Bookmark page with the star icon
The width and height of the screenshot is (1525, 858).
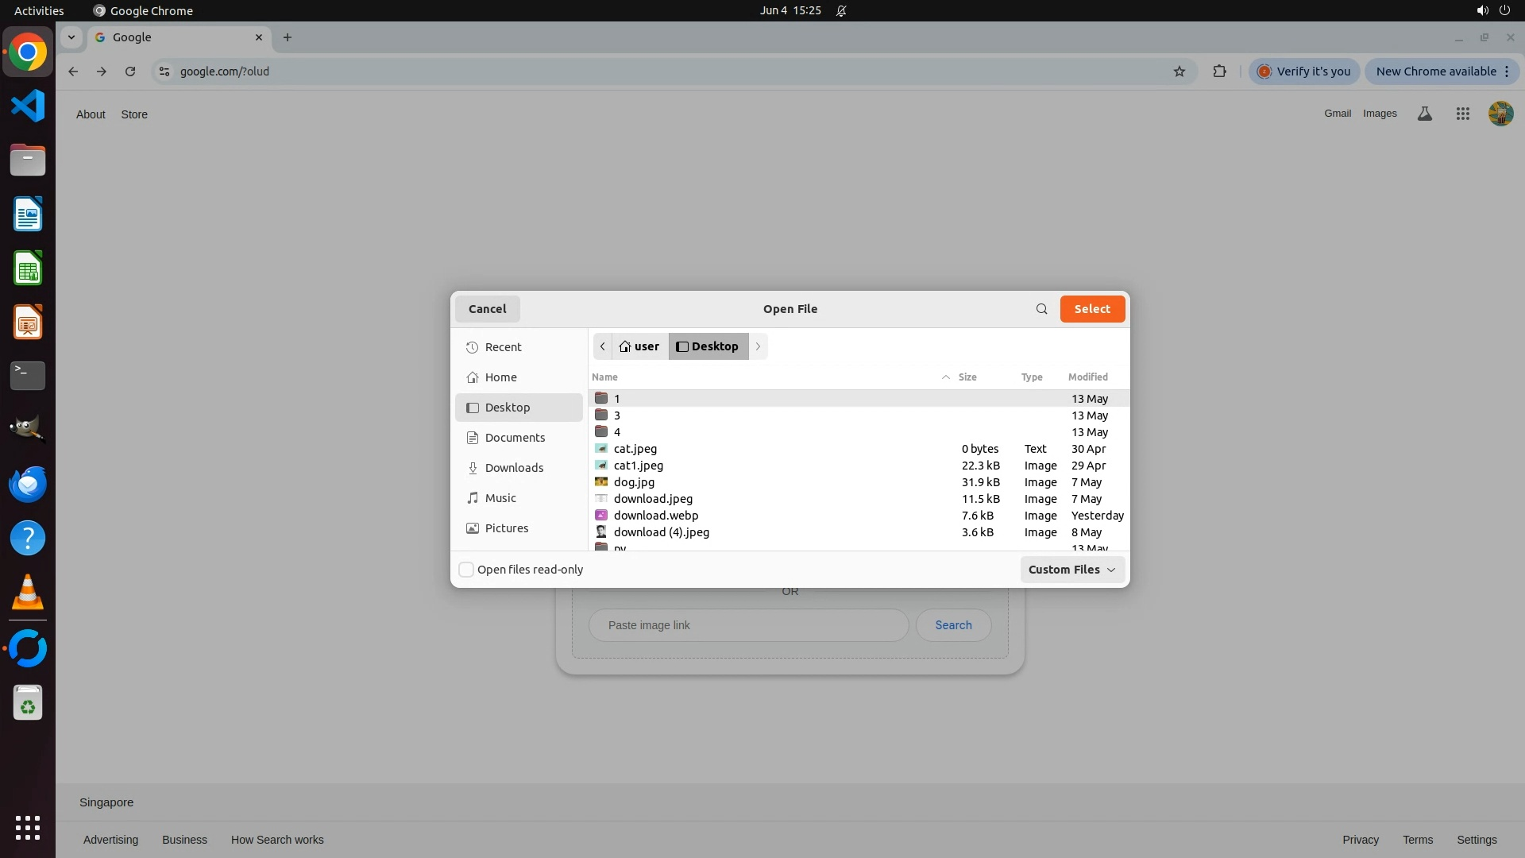point(1179,71)
